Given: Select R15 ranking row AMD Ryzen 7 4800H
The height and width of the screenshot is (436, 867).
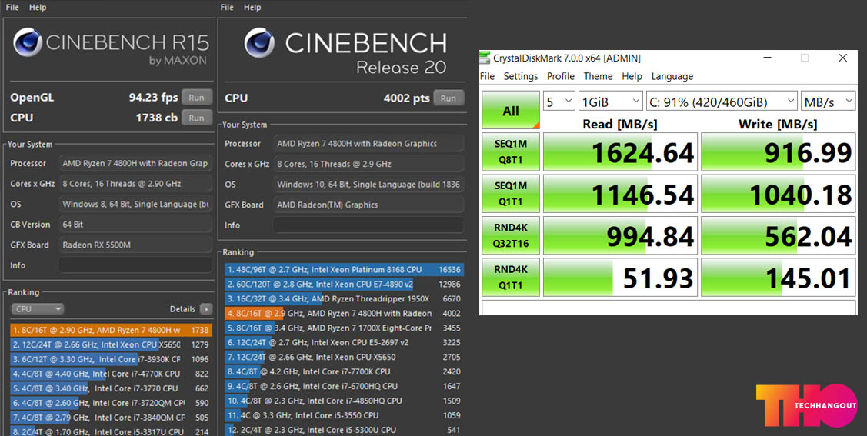Looking at the screenshot, I should tap(111, 330).
